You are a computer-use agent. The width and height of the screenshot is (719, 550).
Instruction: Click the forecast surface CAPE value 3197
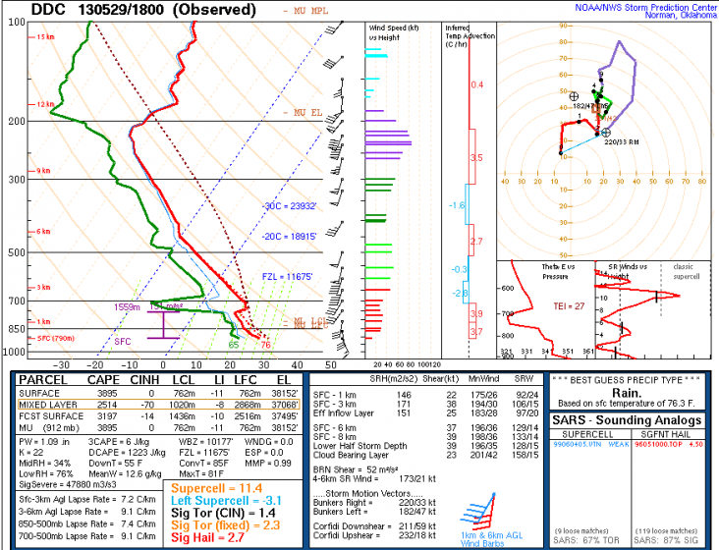point(107,416)
